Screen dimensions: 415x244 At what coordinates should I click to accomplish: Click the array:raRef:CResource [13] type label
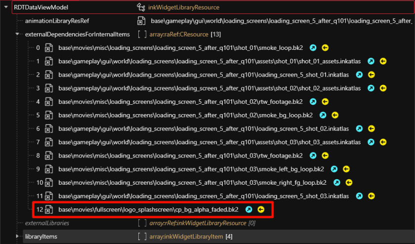click(185, 35)
